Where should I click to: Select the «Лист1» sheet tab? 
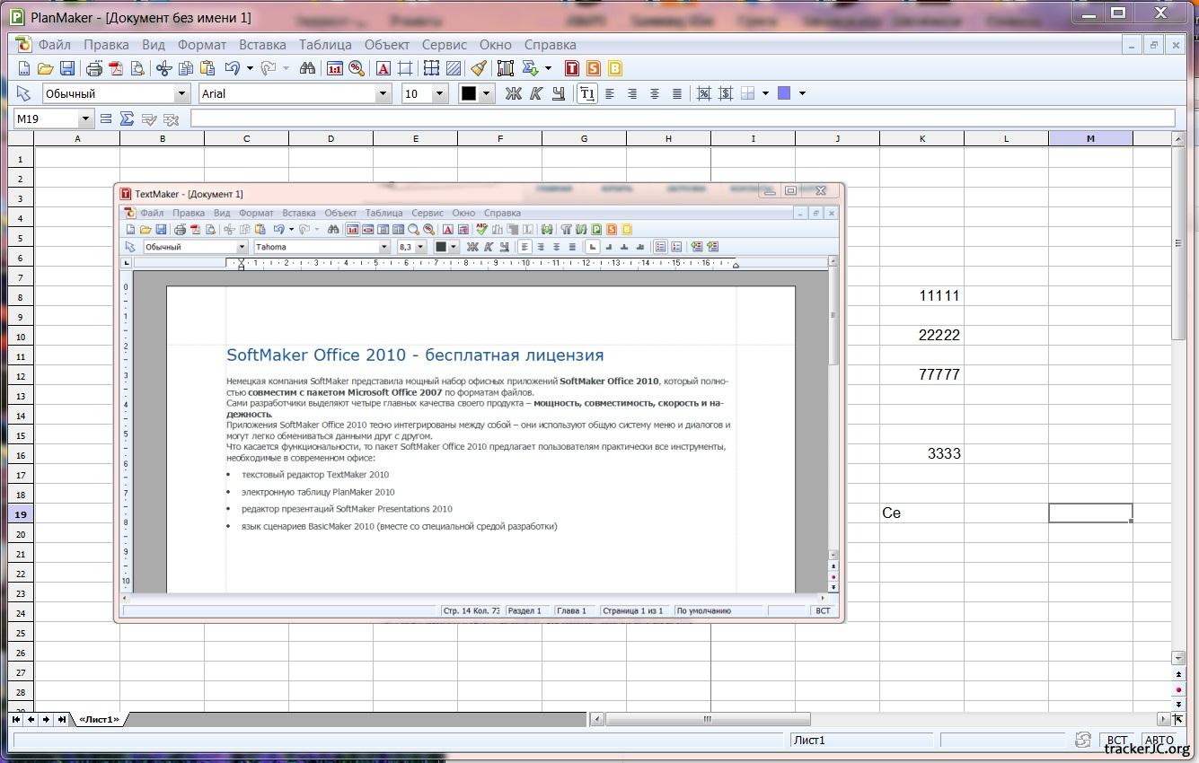click(99, 719)
